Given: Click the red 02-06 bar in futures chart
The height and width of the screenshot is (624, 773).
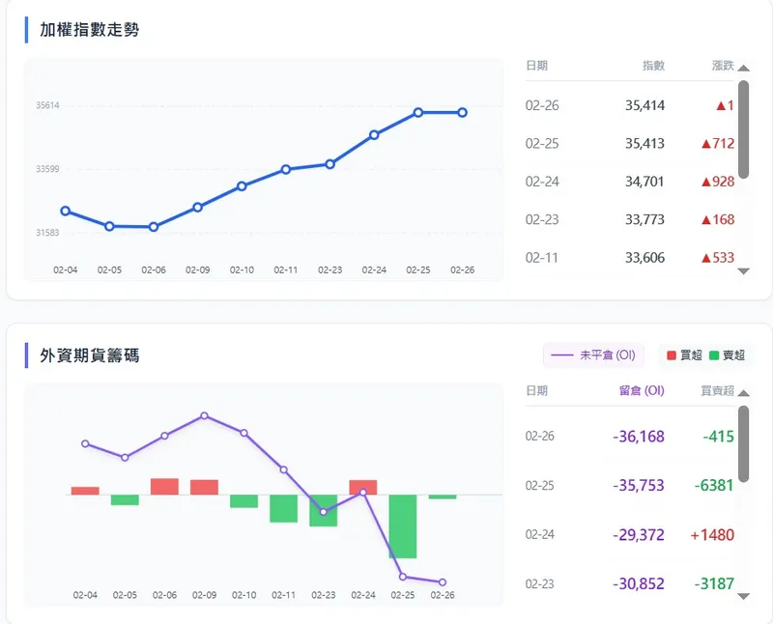Looking at the screenshot, I should point(165,486).
